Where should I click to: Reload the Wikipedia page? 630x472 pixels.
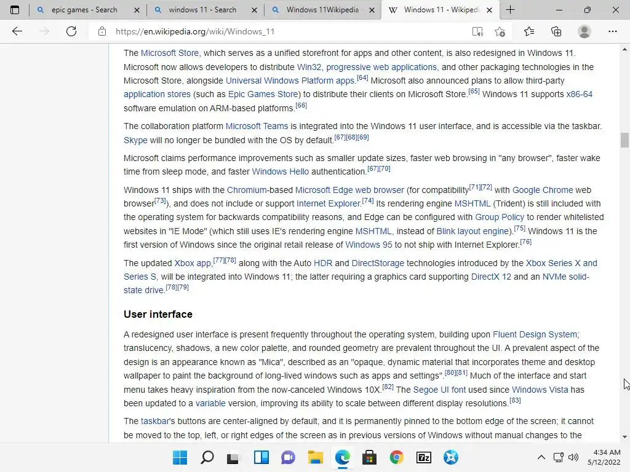pos(71,31)
